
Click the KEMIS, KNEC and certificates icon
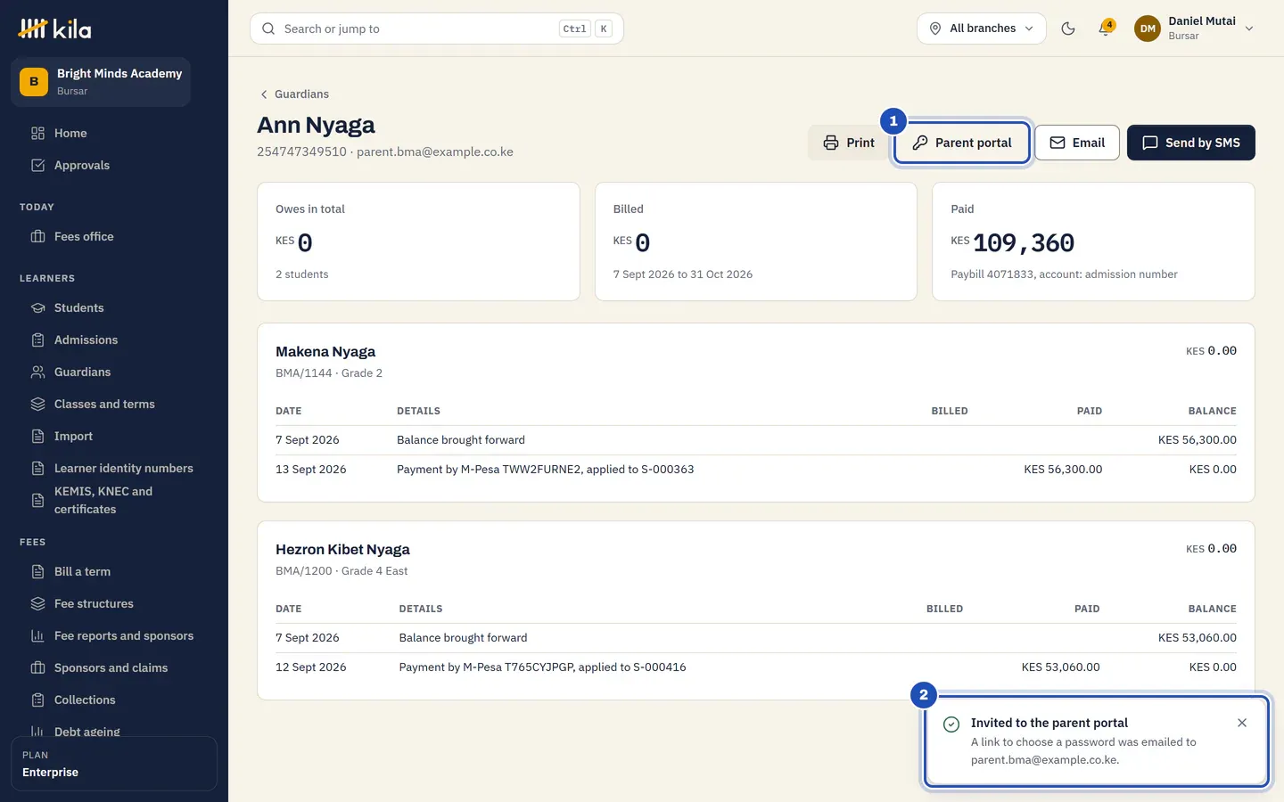click(x=37, y=500)
